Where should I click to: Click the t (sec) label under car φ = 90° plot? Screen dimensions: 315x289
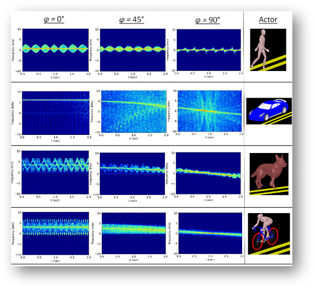[210, 138]
